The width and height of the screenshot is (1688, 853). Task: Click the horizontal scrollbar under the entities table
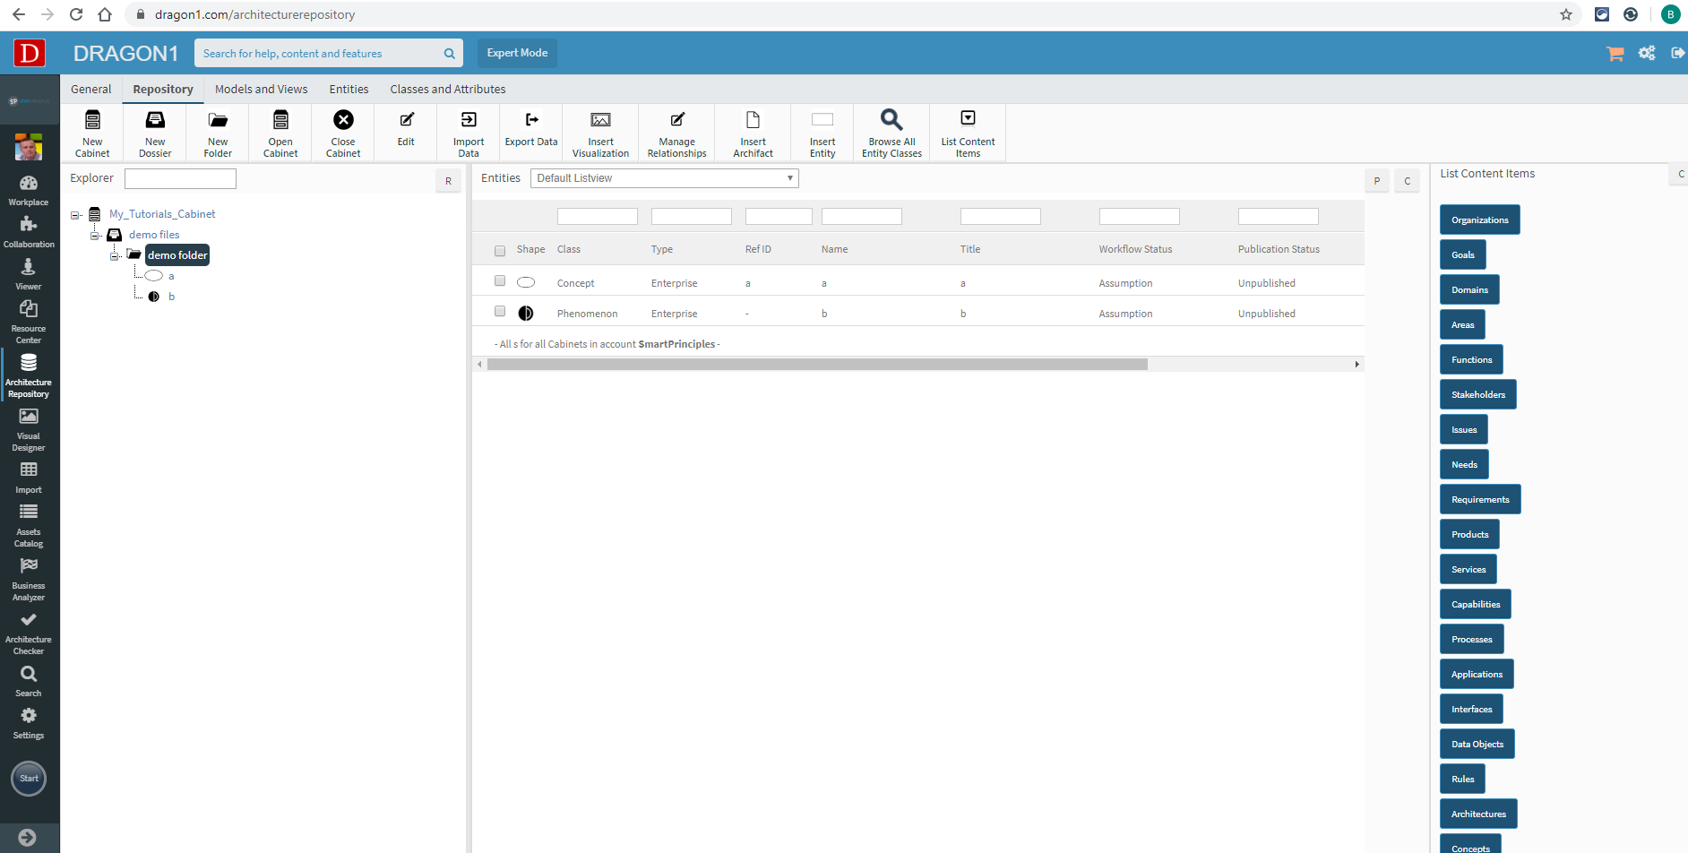816,365
